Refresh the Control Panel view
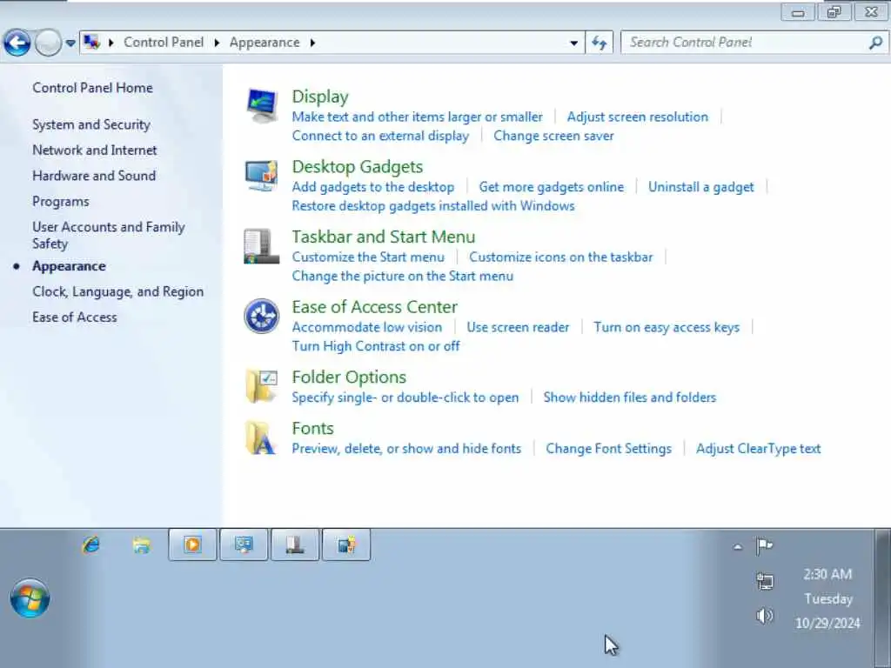 click(599, 43)
